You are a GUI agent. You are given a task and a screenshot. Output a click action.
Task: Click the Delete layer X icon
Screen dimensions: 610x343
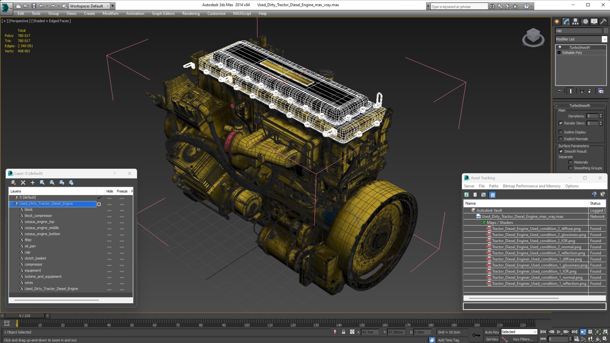click(x=23, y=182)
